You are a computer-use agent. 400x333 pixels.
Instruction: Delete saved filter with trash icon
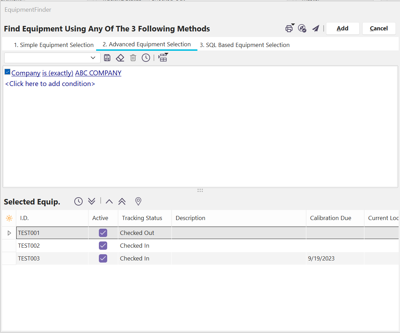point(133,58)
